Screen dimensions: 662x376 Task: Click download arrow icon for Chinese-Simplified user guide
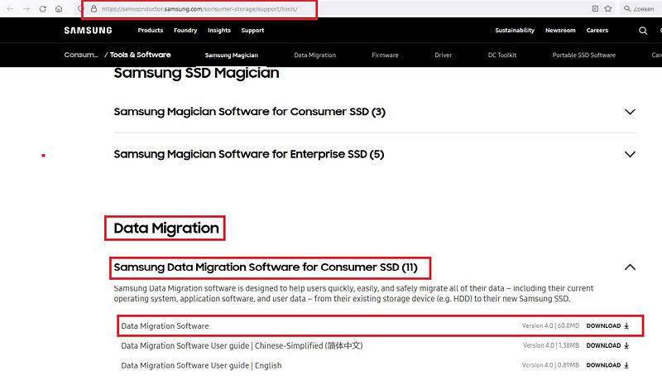tap(626, 345)
